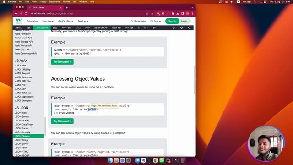Select the SQL tab in the topnav
Image resolution: width=293 pixels, height=165 pixels.
[55, 27]
